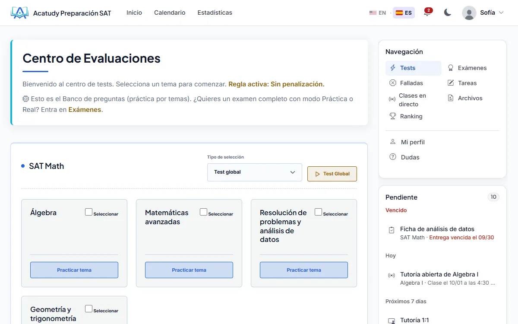Switch language to ES
This screenshot has height=324, width=518.
[404, 13]
